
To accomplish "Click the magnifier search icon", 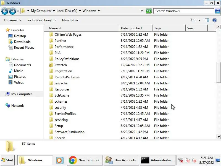I will pos(217,11).
